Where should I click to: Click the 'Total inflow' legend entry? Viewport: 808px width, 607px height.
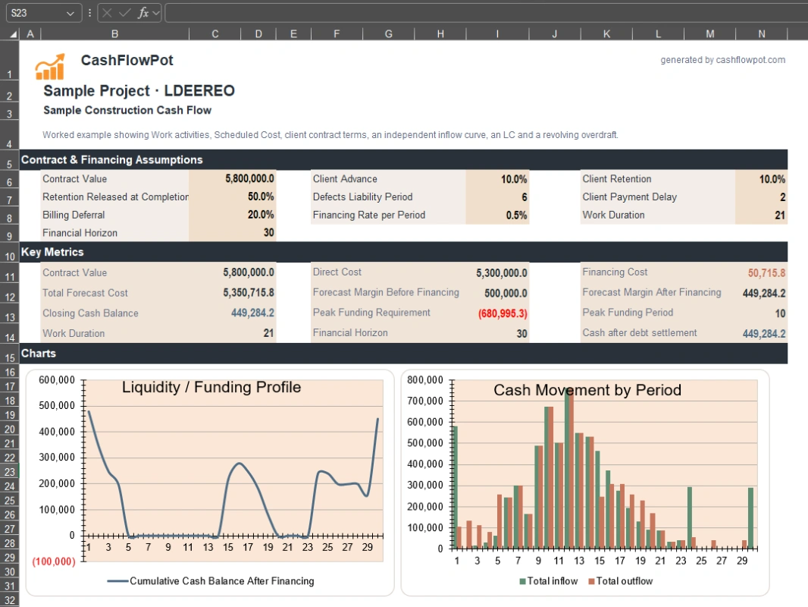coord(548,581)
